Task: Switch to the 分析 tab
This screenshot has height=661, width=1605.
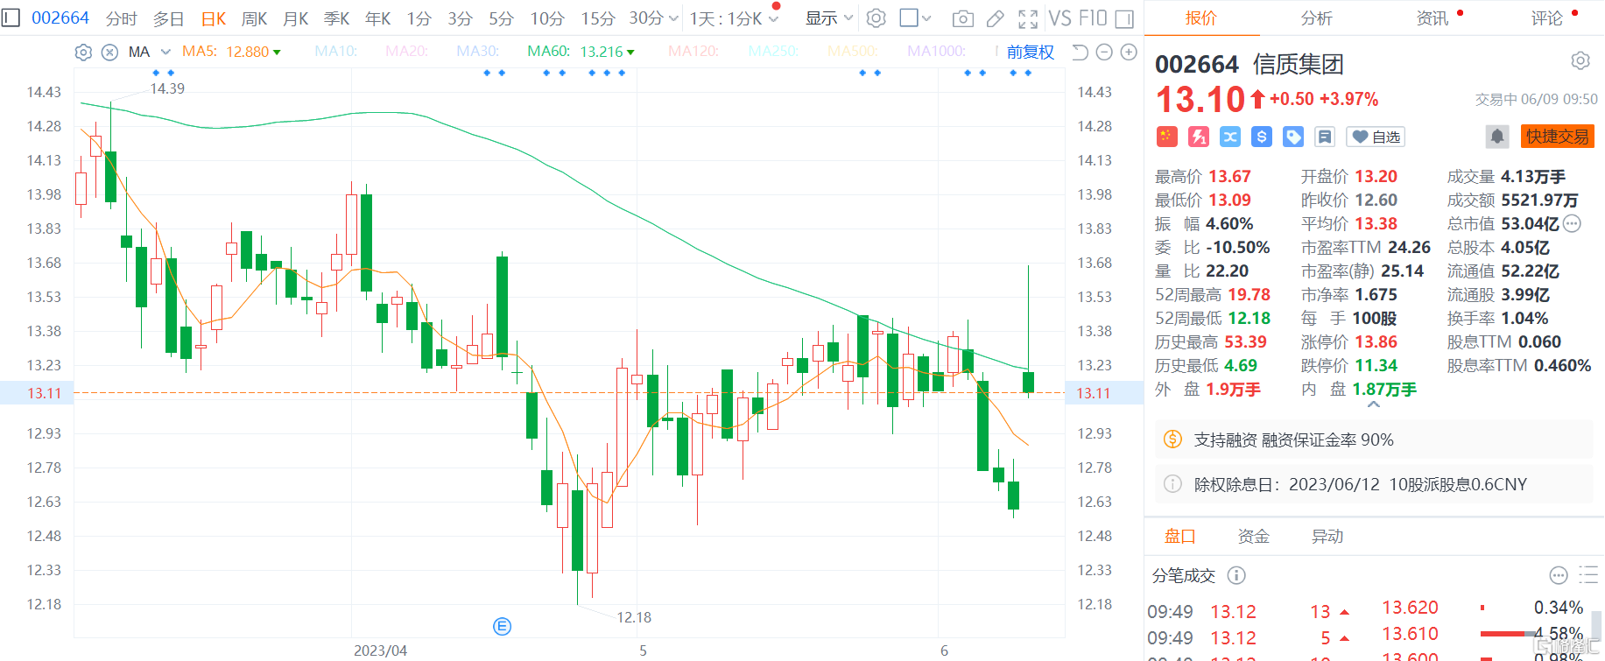Action: (x=1316, y=18)
